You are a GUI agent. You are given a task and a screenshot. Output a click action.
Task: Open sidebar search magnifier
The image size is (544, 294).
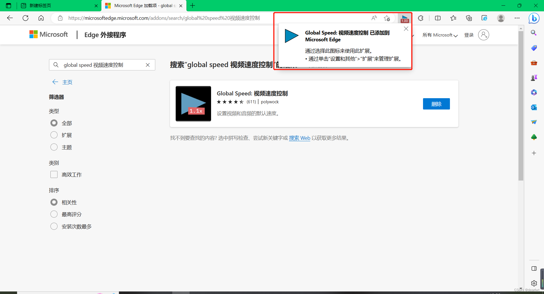[x=534, y=33]
